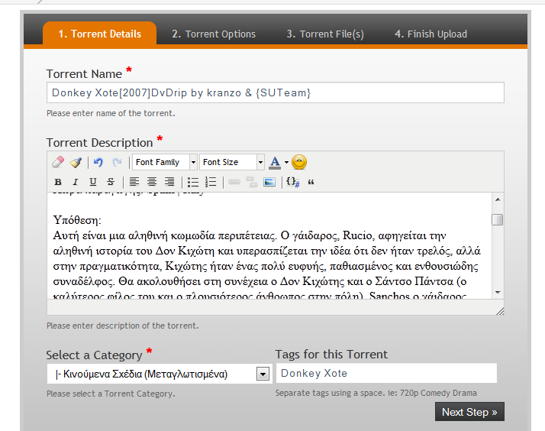Center-align description text
The image size is (545, 431).
pos(152,182)
